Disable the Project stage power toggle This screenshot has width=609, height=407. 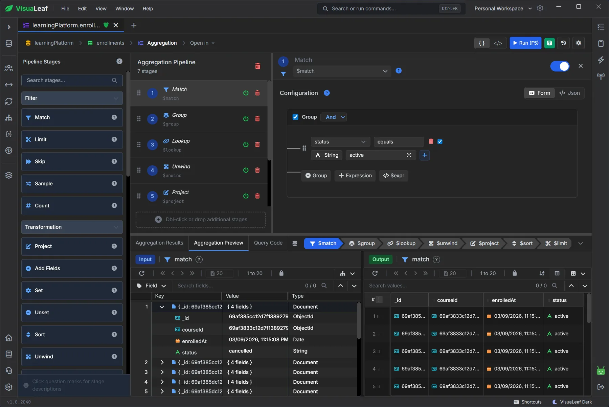(x=246, y=196)
